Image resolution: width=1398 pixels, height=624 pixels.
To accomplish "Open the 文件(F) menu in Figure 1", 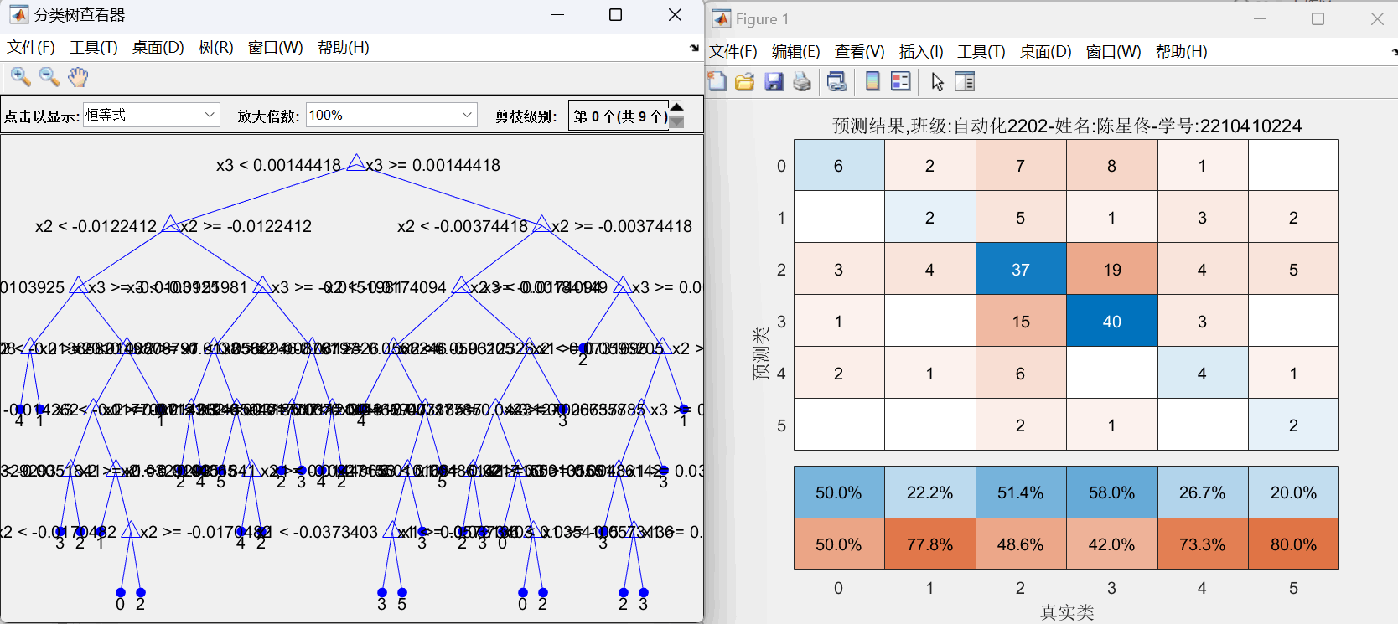I will [733, 52].
